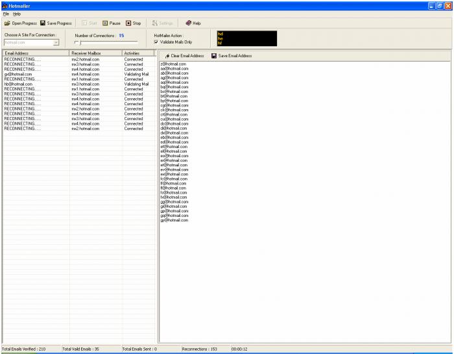Click the Stop icon in toolbar
This screenshot has width=454, height=354.
point(128,23)
